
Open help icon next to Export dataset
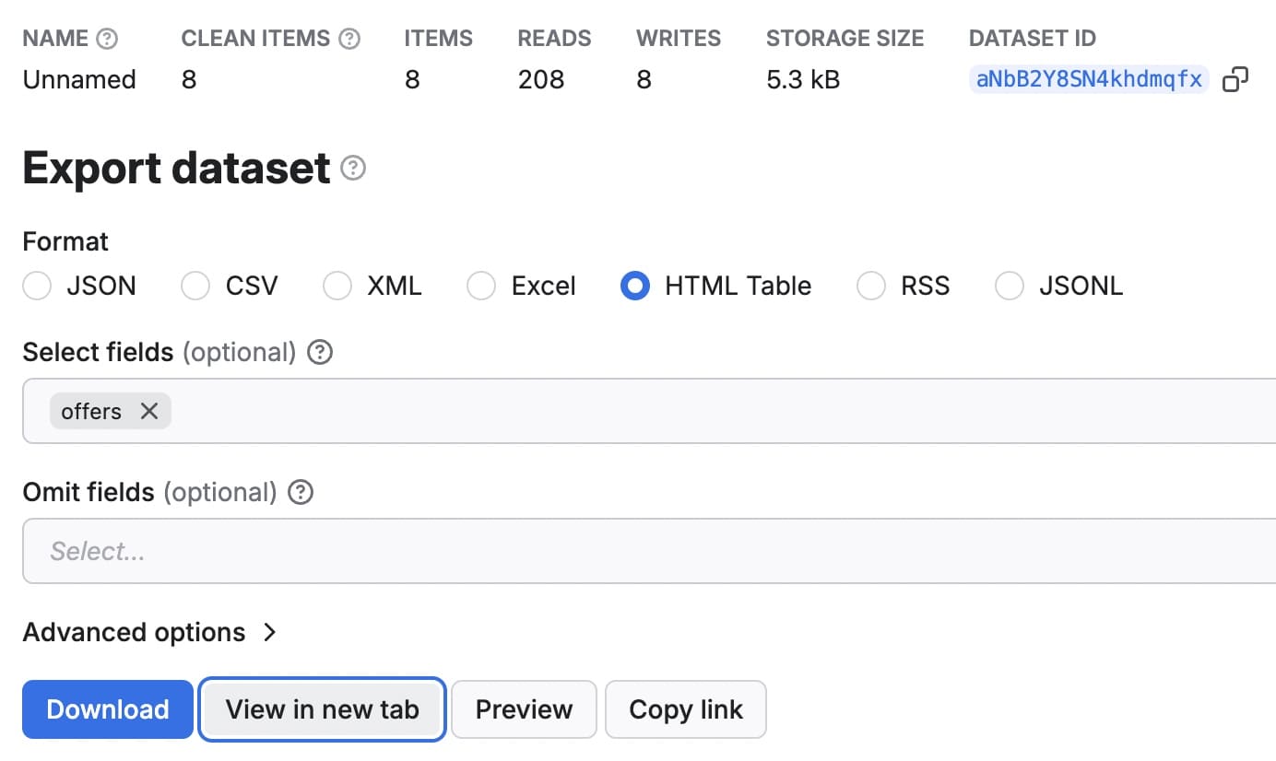coord(353,169)
